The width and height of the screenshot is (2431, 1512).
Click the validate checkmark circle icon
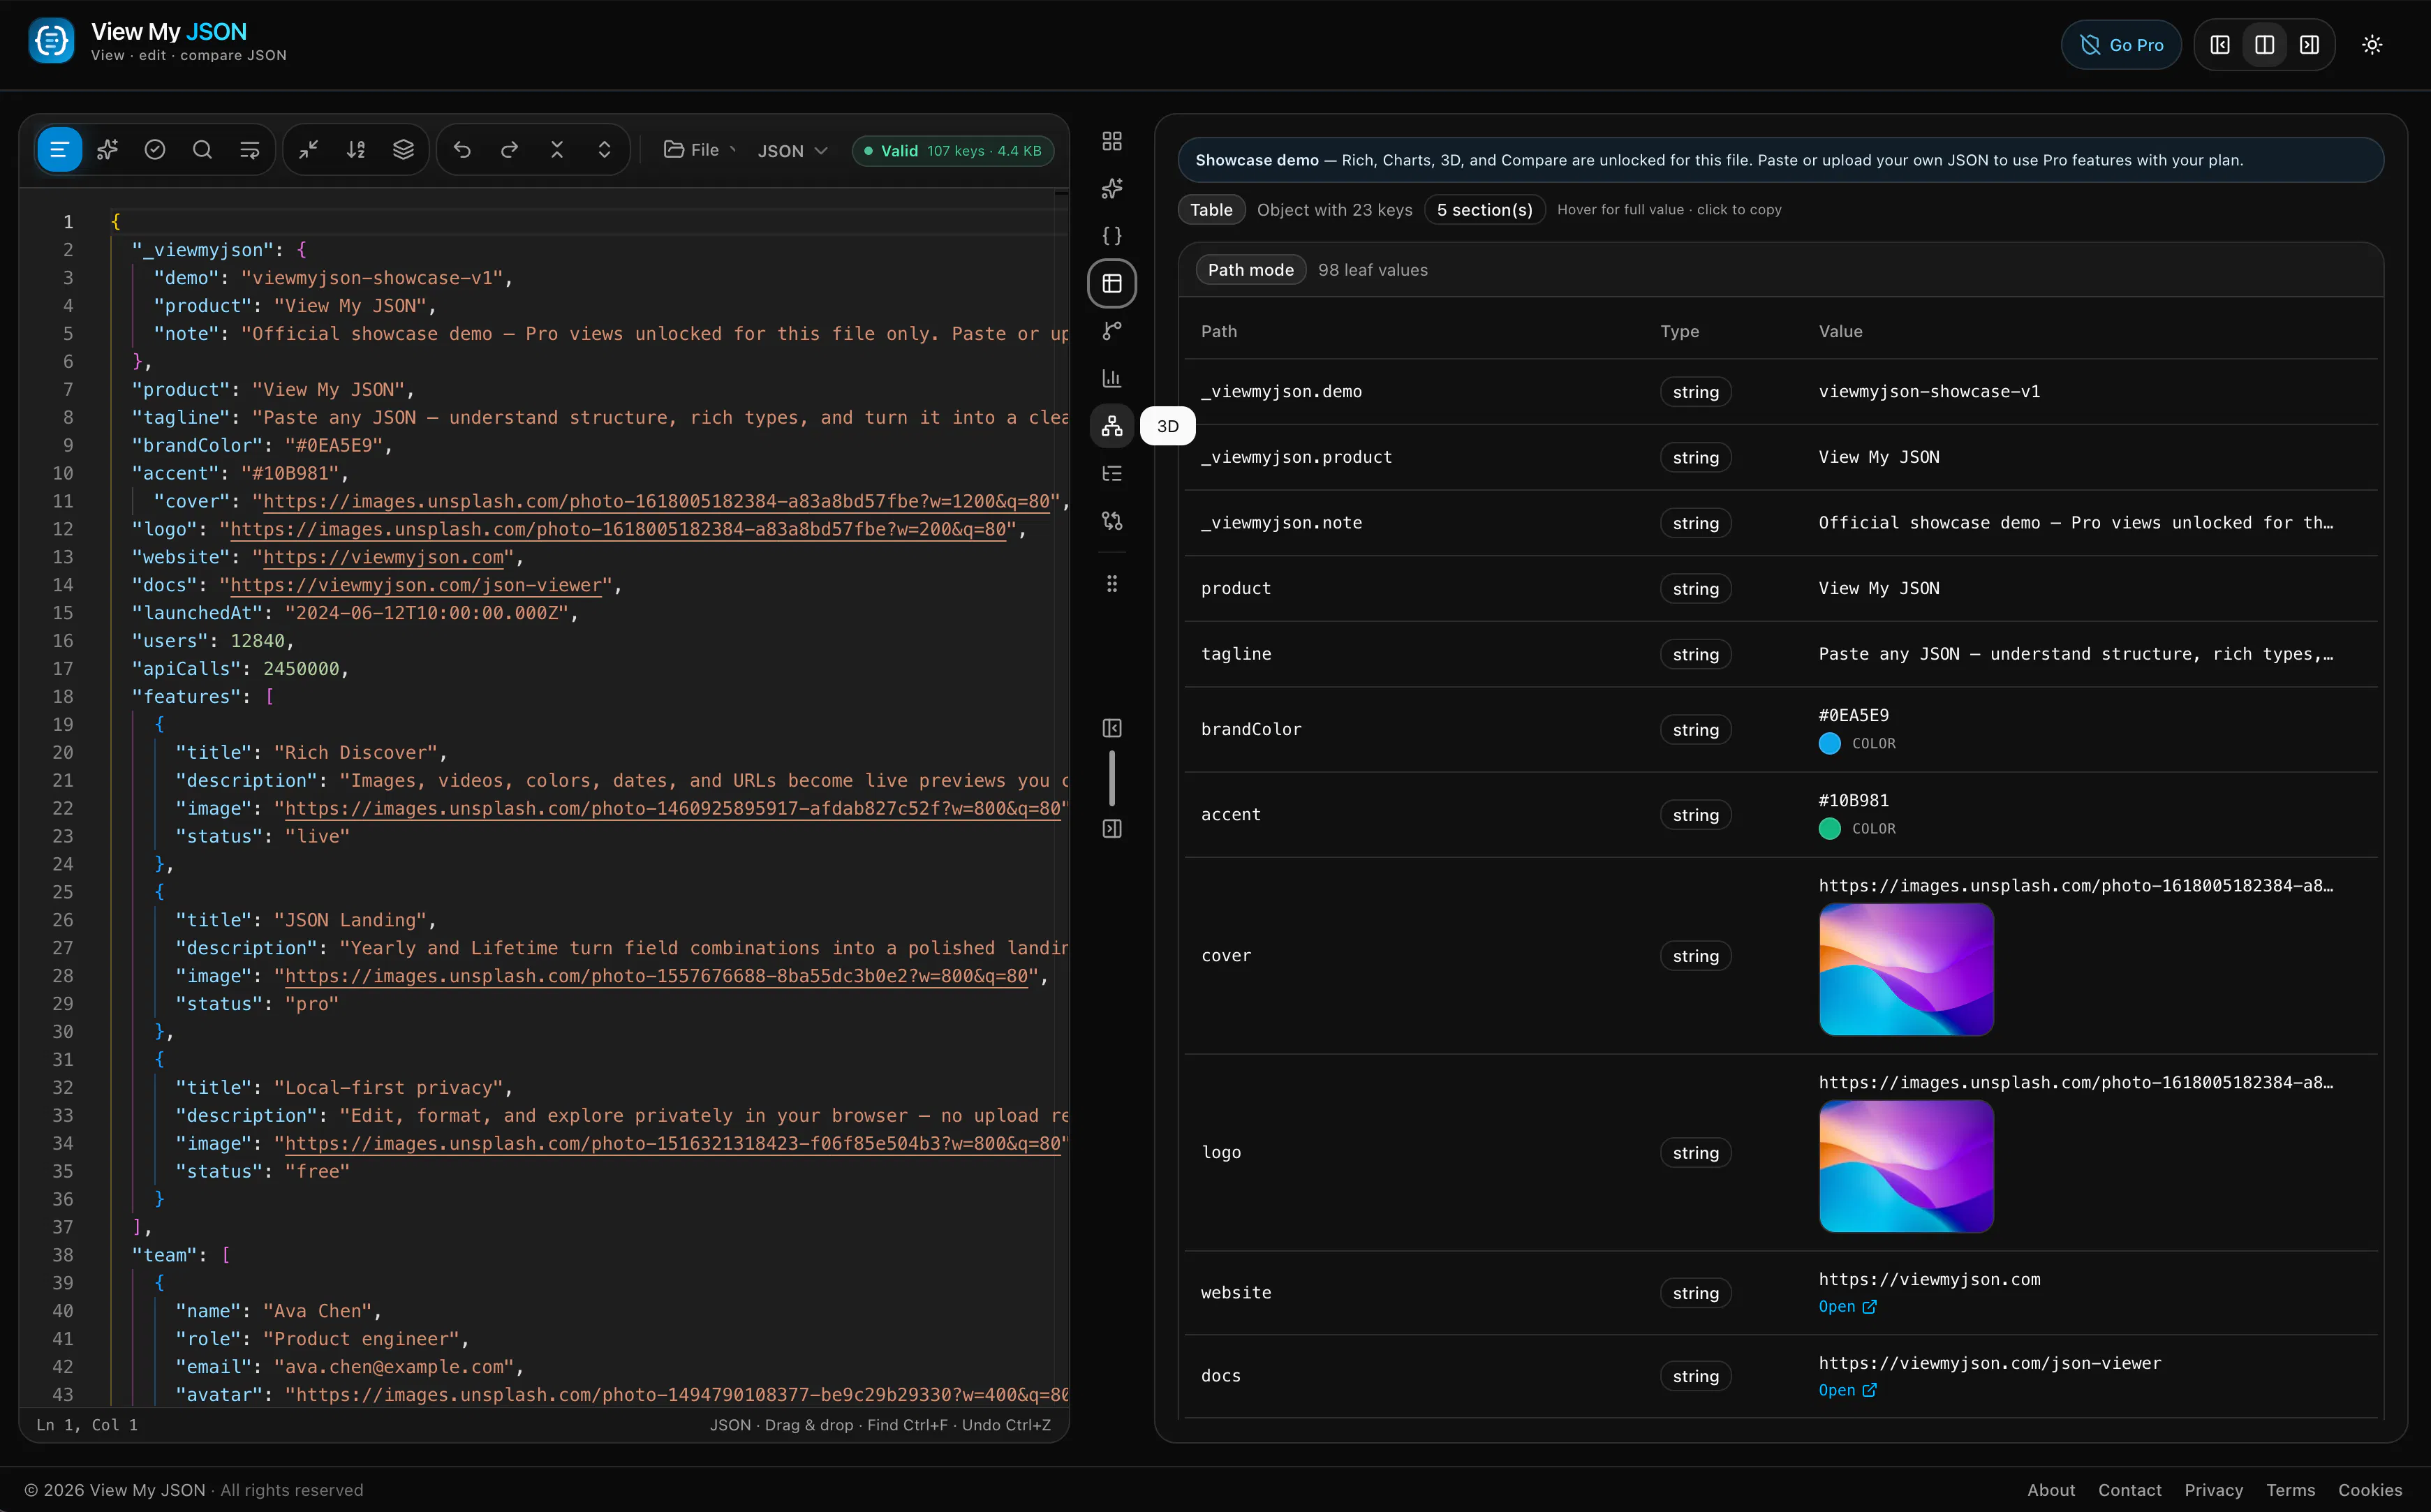coord(155,150)
